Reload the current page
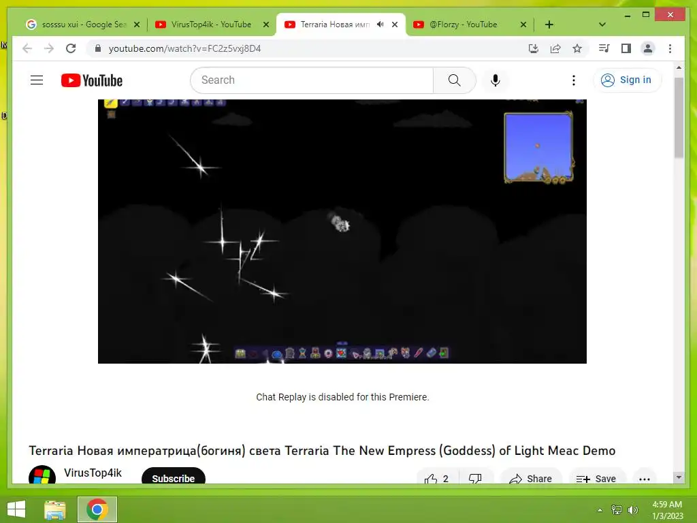Viewport: 697px width, 523px height. click(x=71, y=48)
